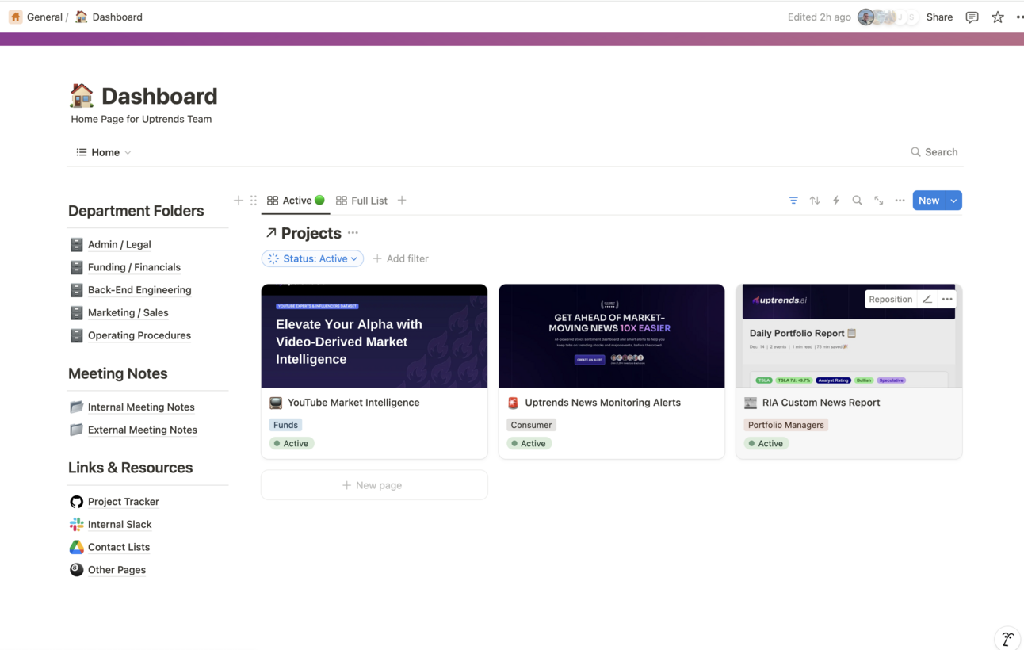This screenshot has width=1024, height=650.
Task: Open Project Tracker via the GitHub icon
Action: (76, 501)
